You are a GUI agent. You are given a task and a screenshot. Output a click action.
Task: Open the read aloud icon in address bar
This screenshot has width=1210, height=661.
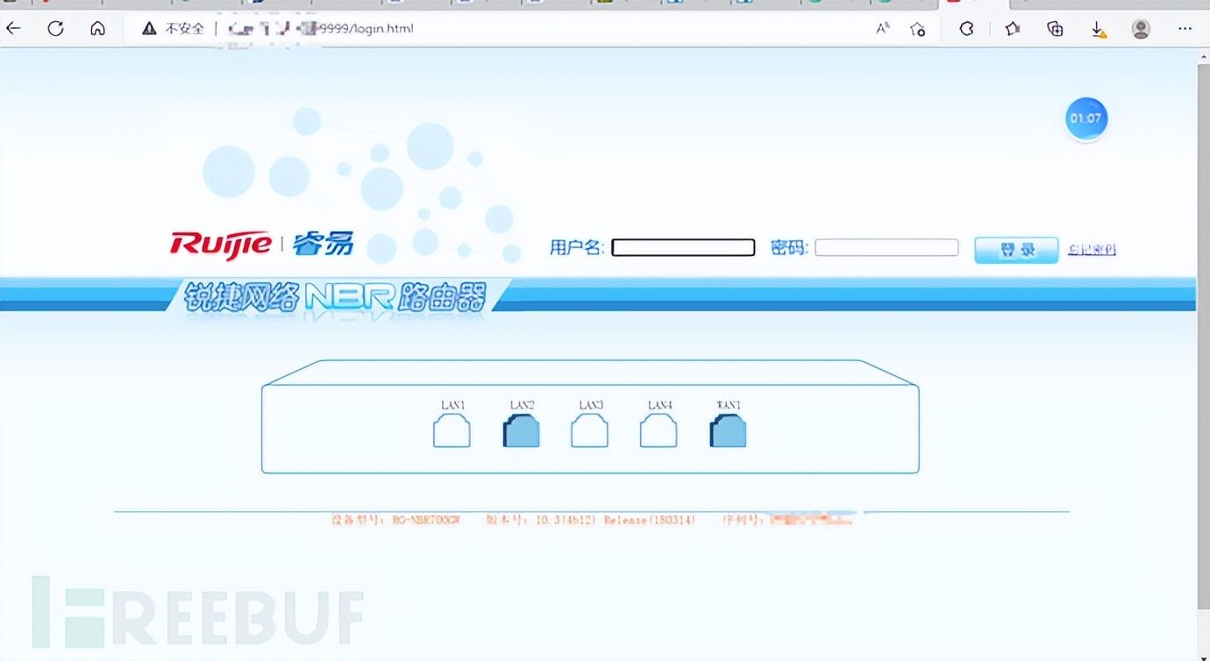(x=883, y=29)
